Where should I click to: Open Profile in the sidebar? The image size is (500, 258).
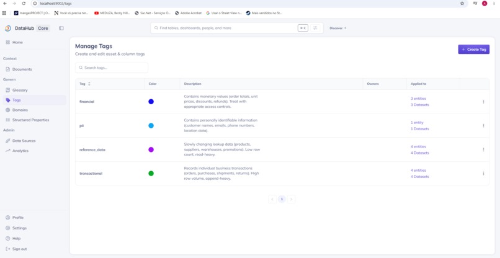point(35,218)
